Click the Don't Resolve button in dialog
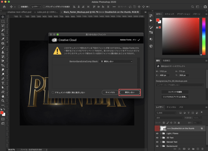 click(x=130, y=92)
